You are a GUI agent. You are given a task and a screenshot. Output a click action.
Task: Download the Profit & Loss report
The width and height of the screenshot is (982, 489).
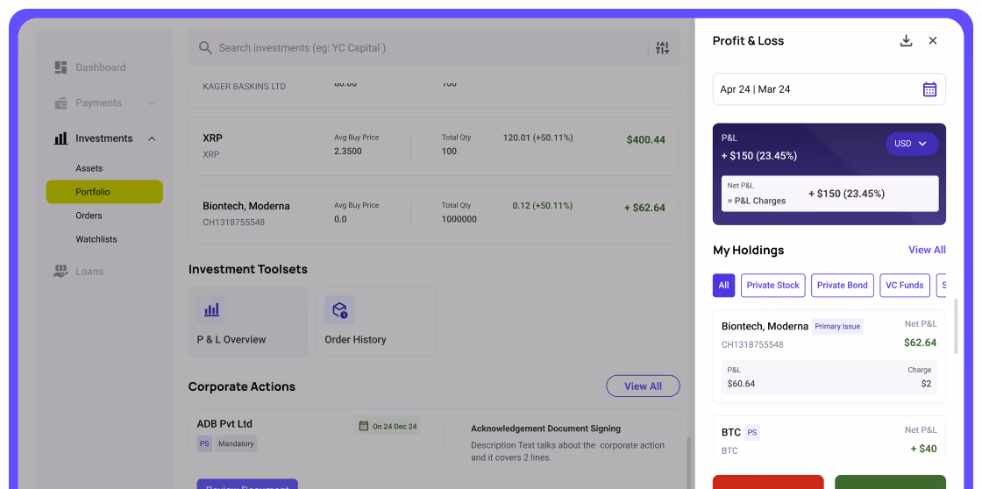click(906, 40)
